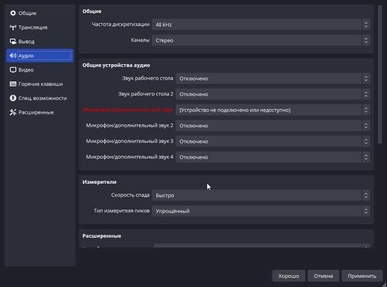
Task: Click the Тип измерителя пиков label
Action: click(121, 211)
